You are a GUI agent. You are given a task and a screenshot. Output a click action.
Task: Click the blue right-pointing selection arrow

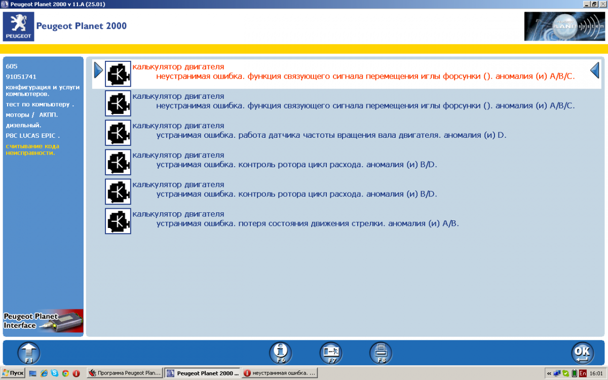pyautogui.click(x=98, y=70)
